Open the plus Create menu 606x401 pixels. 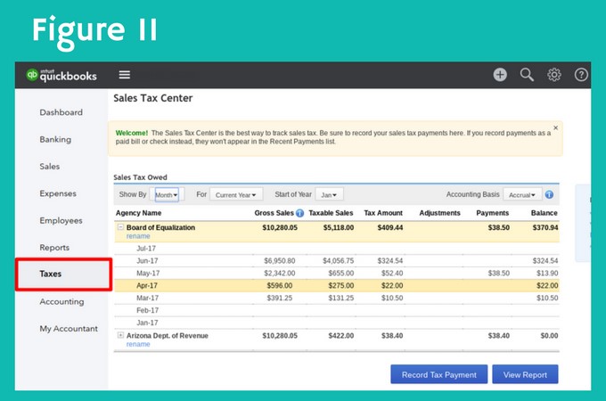500,75
